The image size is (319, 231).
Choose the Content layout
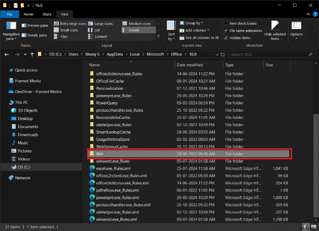[x=97, y=37]
